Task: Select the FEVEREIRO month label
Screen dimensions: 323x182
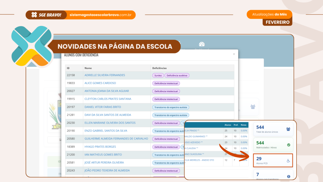Action: point(277,22)
